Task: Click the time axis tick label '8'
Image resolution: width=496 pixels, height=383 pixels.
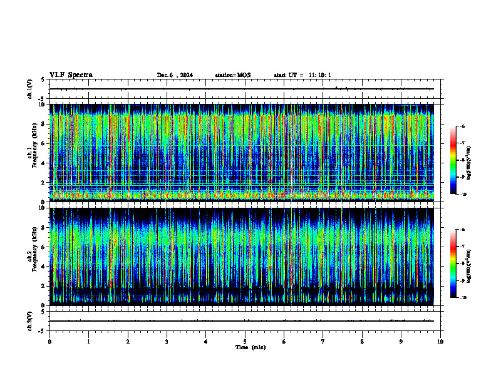Action: click(x=362, y=342)
